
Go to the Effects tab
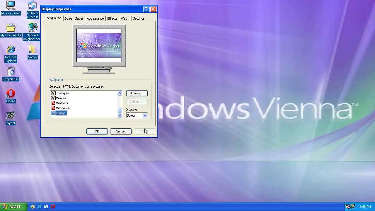(x=112, y=18)
